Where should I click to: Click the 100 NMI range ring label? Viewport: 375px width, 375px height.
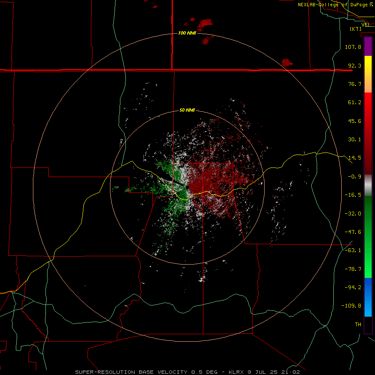[x=187, y=33]
